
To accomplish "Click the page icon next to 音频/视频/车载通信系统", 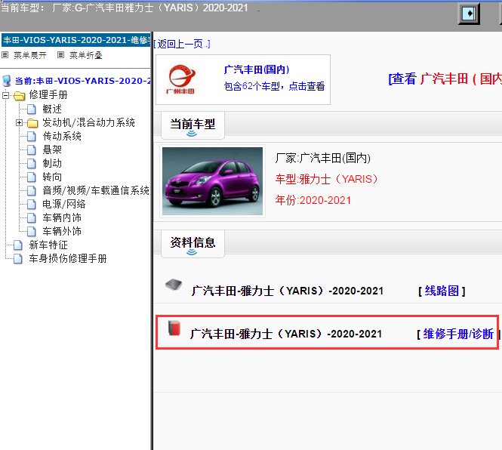I will click(x=32, y=191).
